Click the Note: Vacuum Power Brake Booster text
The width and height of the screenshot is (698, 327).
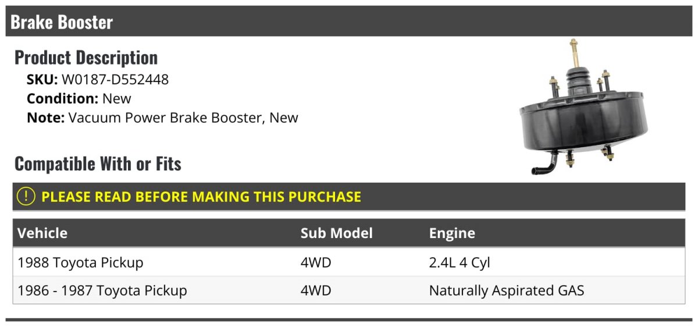[x=162, y=118]
